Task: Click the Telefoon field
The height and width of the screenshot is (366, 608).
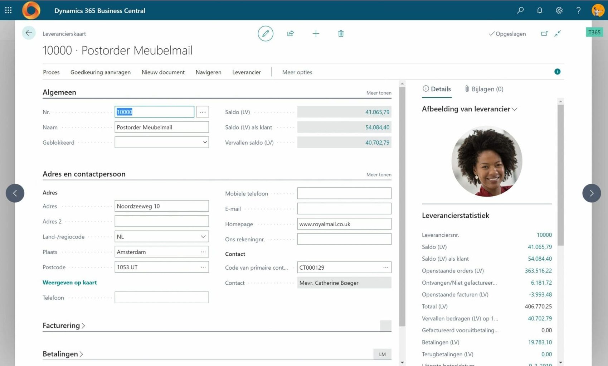Action: point(162,297)
